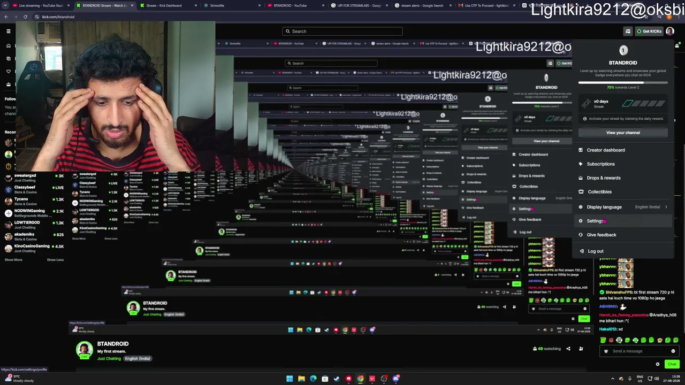685x385 pixels.
Task: Click Hakai012 username in chat
Action: coord(608,329)
